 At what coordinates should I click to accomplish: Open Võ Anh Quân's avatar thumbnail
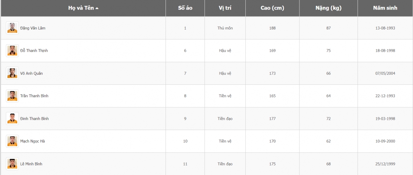pyautogui.click(x=12, y=73)
